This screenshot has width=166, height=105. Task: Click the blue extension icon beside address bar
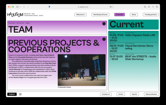click(x=49, y=7)
